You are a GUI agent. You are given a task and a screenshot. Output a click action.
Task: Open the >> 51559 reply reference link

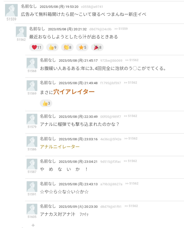tap(121, 29)
